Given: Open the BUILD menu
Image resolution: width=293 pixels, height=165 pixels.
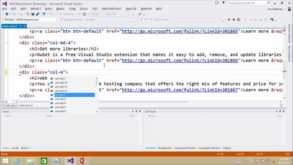Looking at the screenshot, I should [49, 9].
